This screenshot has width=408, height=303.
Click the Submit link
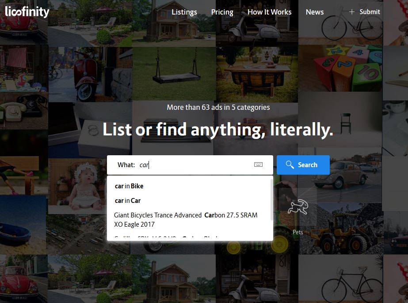pos(370,12)
